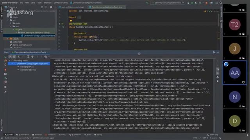Expand the main folder
The width and height of the screenshot is (250, 140).
click(x=11, y=23)
